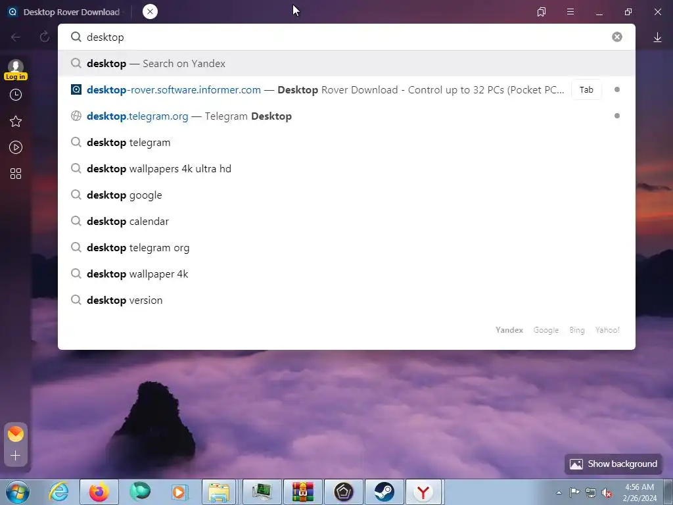This screenshot has width=673, height=505.
Task: Click the muted volume tray icon
Action: [x=607, y=493]
